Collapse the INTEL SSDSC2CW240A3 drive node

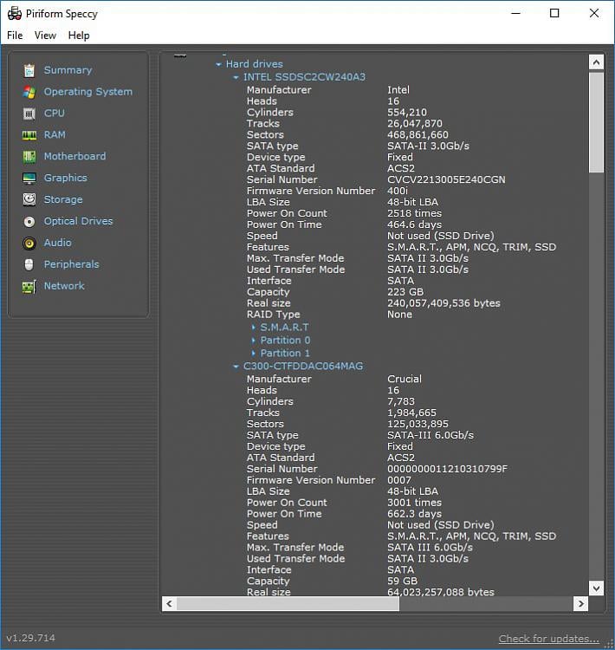(x=236, y=77)
